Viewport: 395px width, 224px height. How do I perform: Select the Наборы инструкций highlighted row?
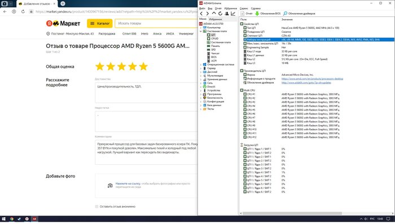pyautogui.click(x=319, y=39)
